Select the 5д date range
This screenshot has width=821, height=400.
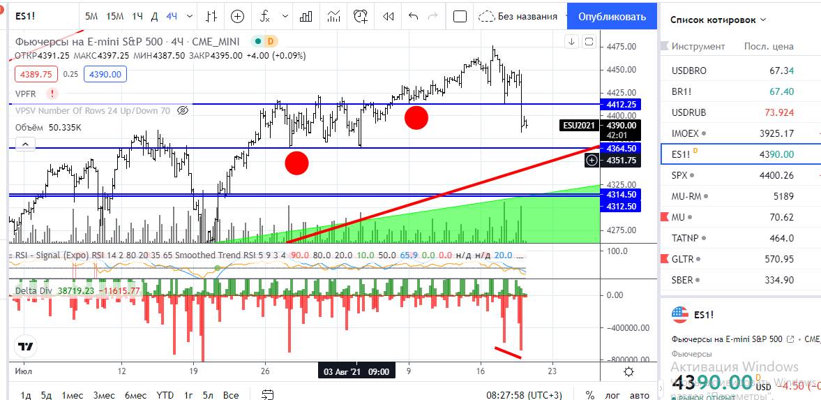(x=46, y=395)
